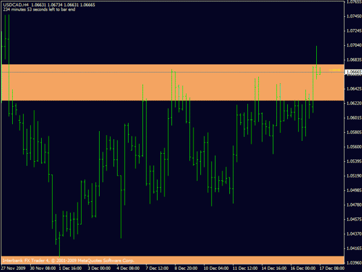Click the '30 Nov 08:00' time axis label

pos(43,269)
